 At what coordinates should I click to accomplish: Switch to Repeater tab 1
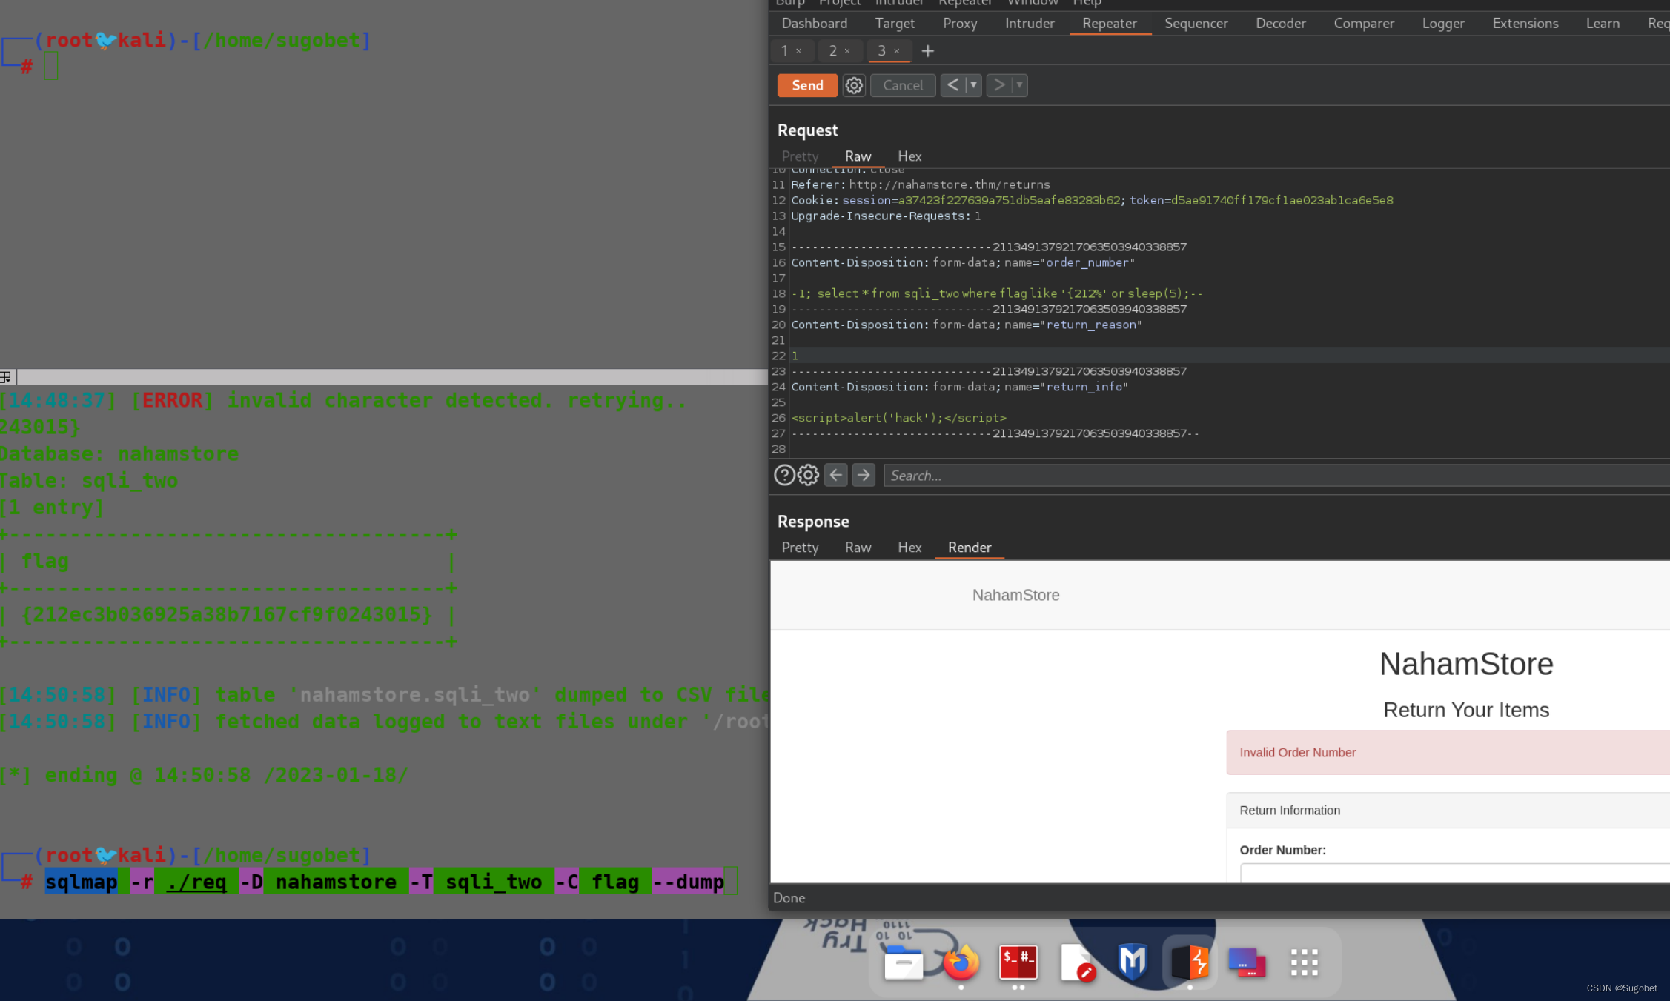pos(784,50)
